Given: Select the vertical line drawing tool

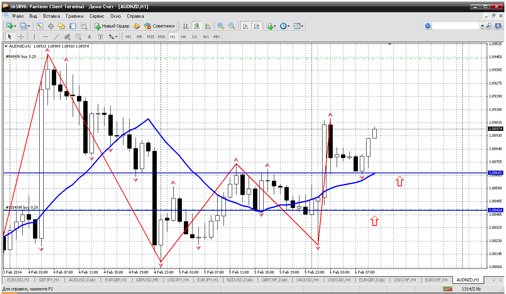Looking at the screenshot, I should click(x=34, y=37).
